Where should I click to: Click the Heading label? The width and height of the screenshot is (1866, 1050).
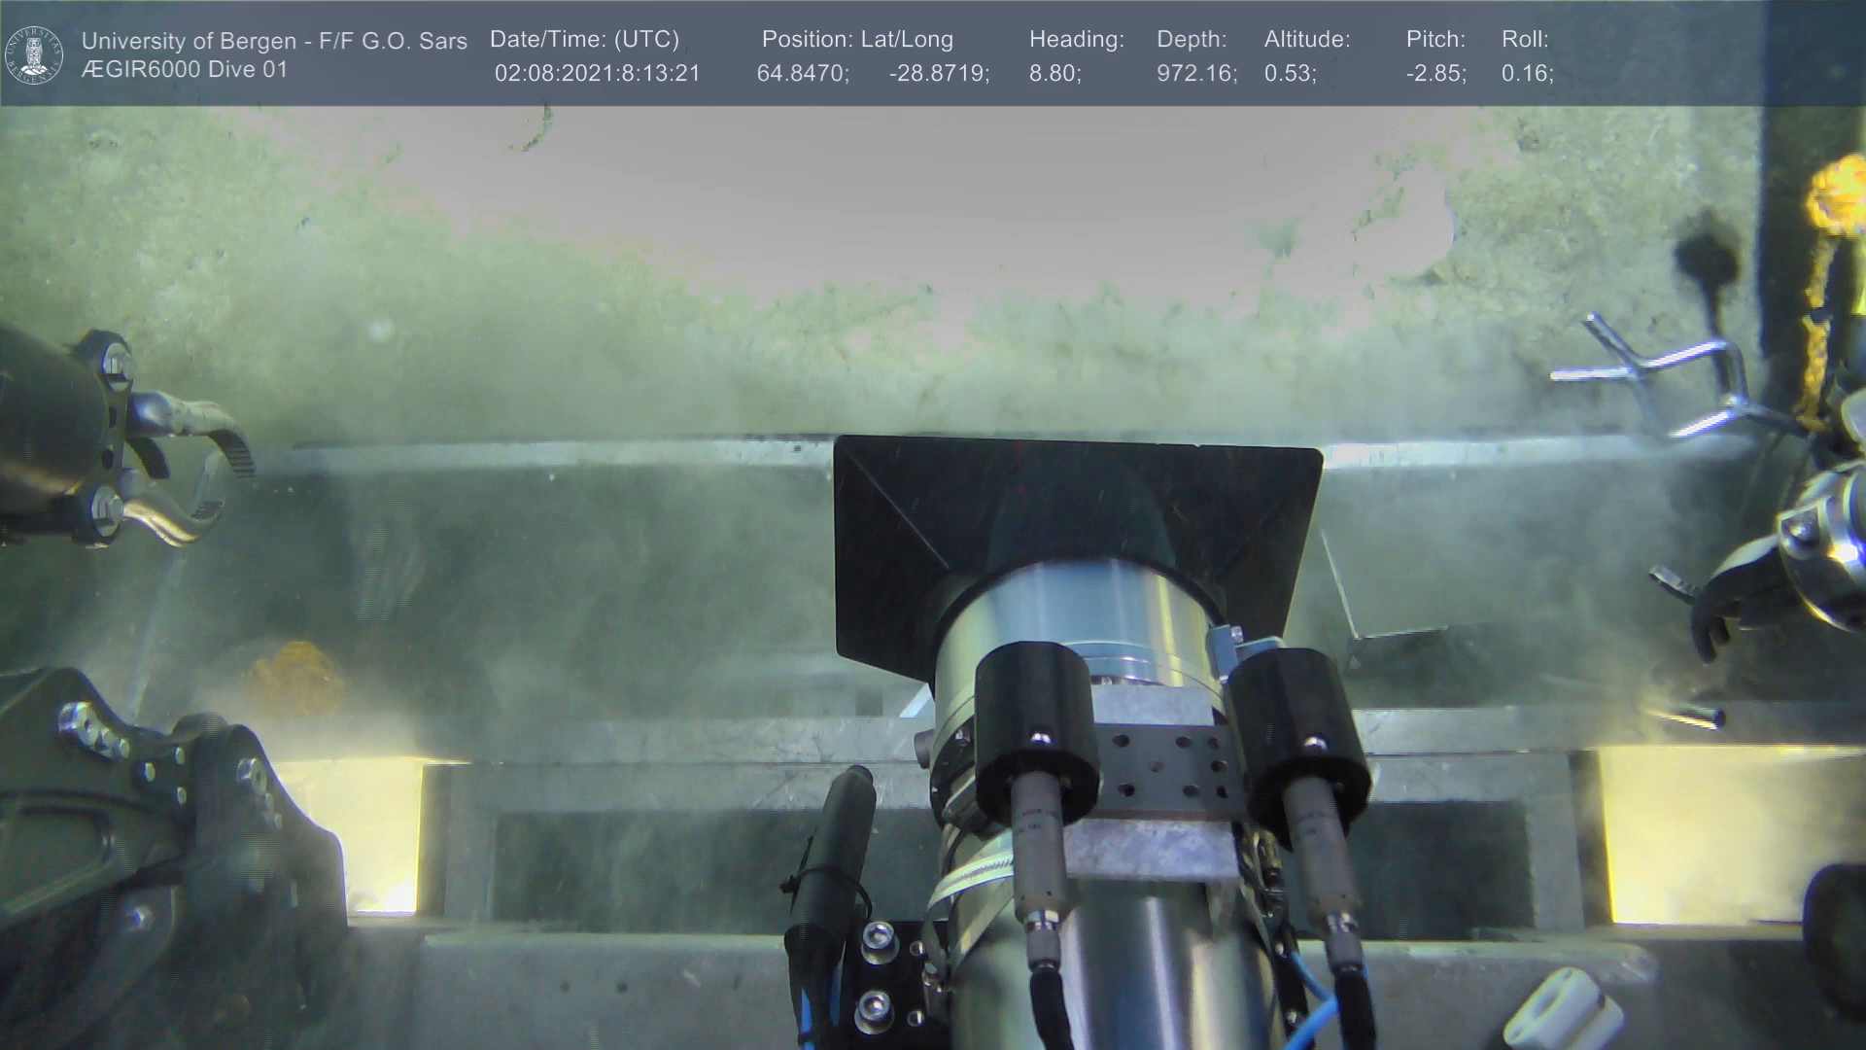[x=1076, y=40]
